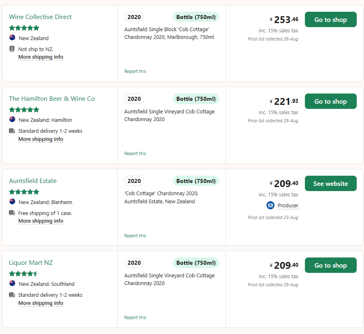Image resolution: width=364 pixels, height=334 pixels.
Task: Click 'Report this' in the Wine Collective Direct listing
Action: point(135,71)
